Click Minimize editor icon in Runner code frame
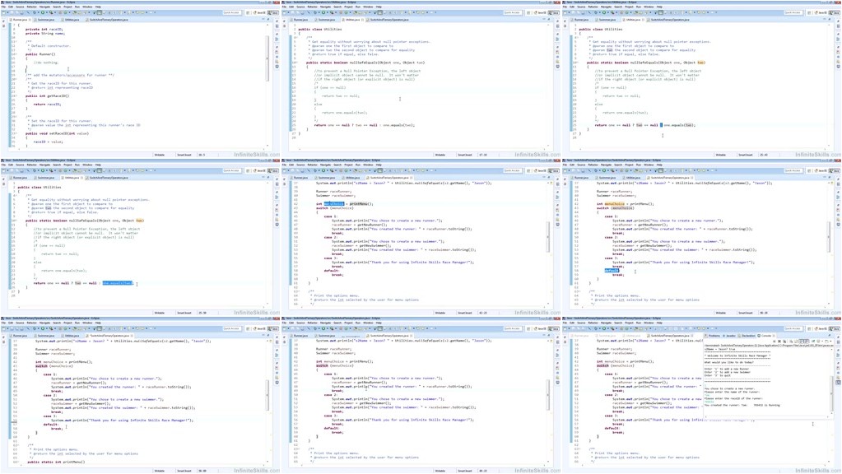This screenshot has height=474, width=842. point(263,19)
